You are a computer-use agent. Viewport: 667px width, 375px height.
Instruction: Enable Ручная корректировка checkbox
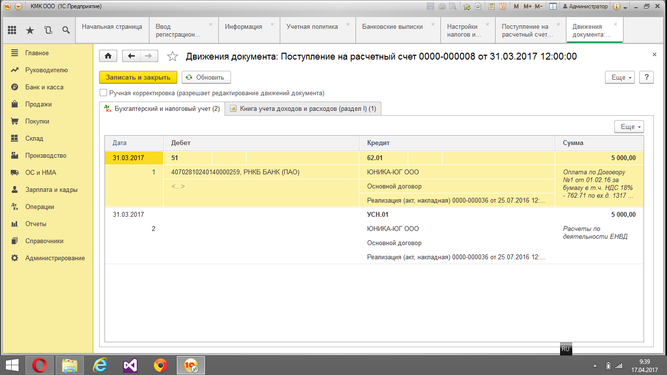[103, 93]
